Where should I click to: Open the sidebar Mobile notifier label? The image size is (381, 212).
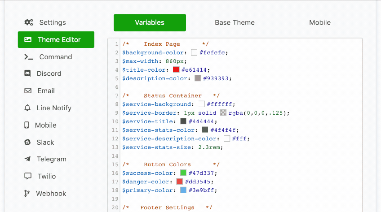[46, 125]
